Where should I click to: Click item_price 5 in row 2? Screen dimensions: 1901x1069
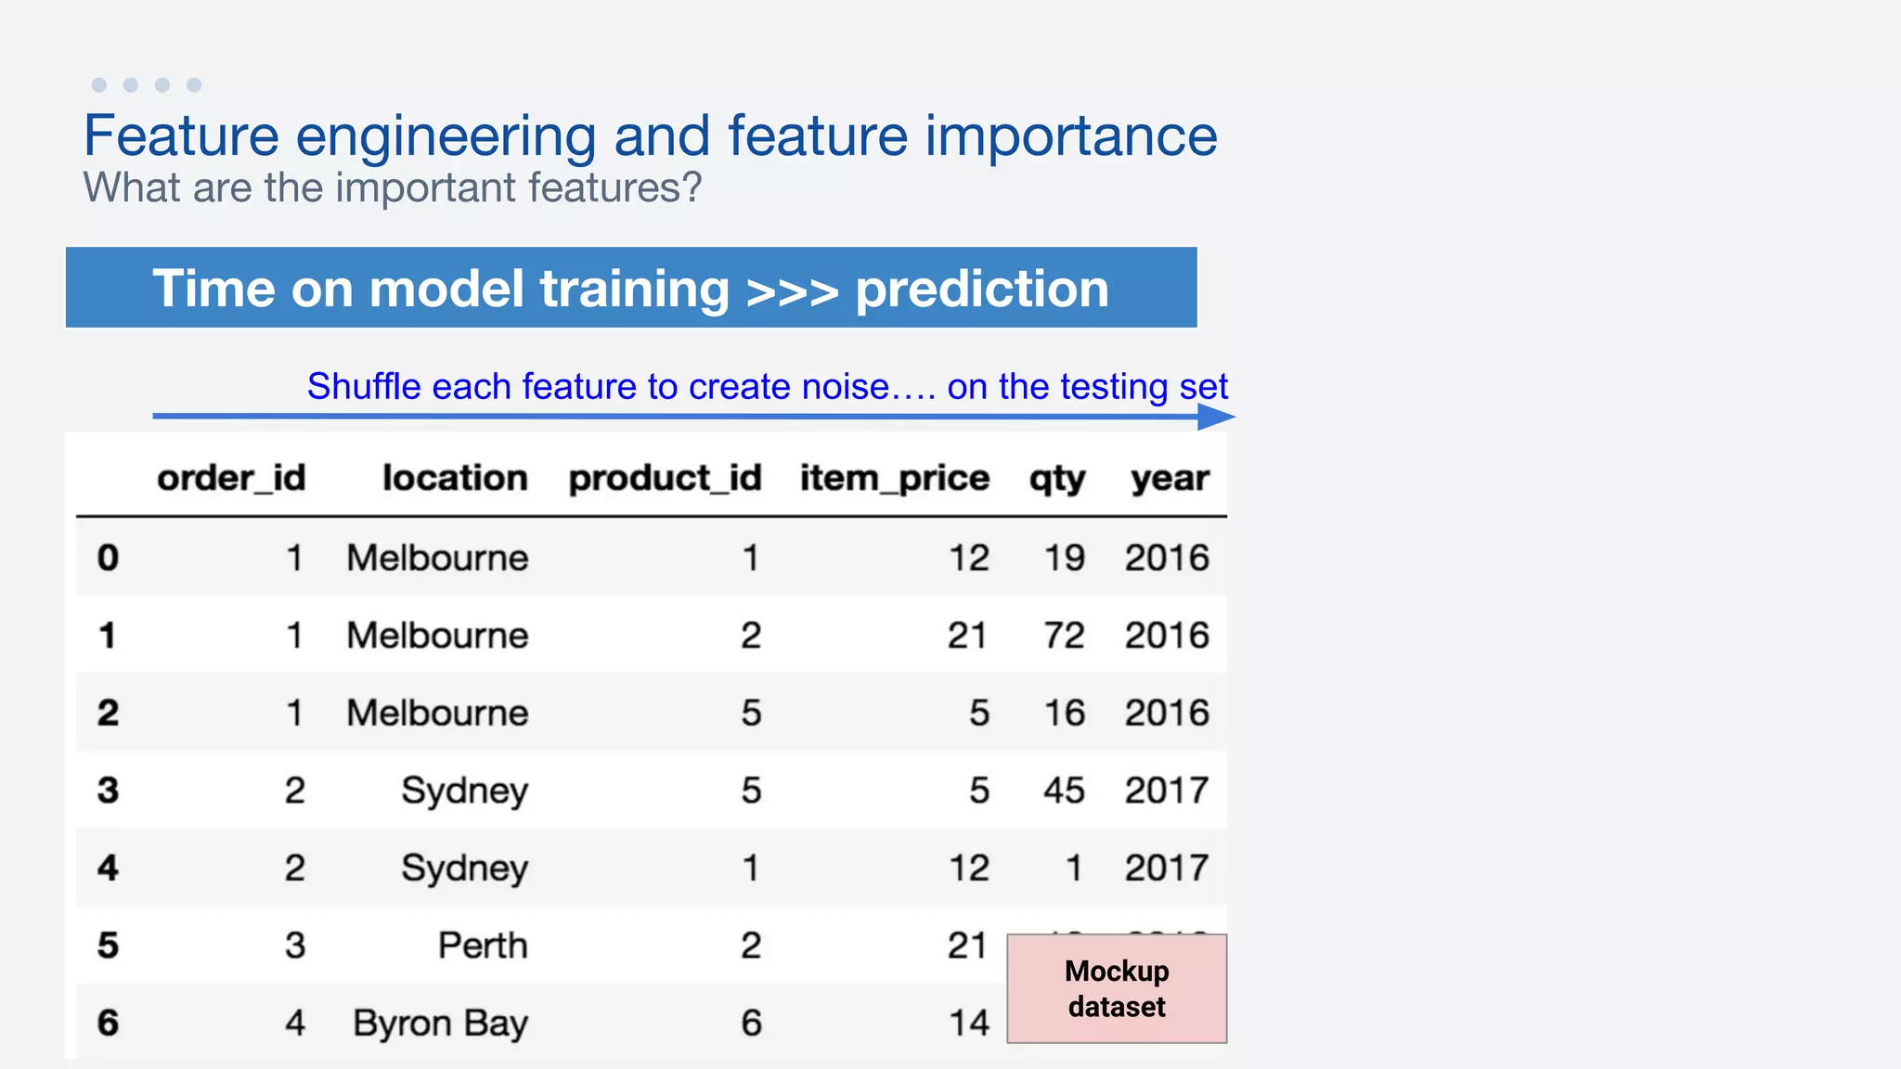pos(979,713)
